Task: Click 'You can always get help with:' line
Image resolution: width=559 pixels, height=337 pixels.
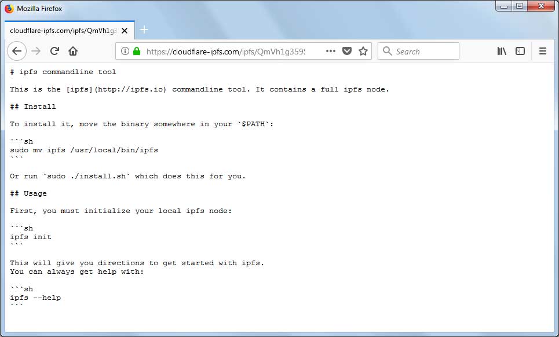Action: point(77,272)
